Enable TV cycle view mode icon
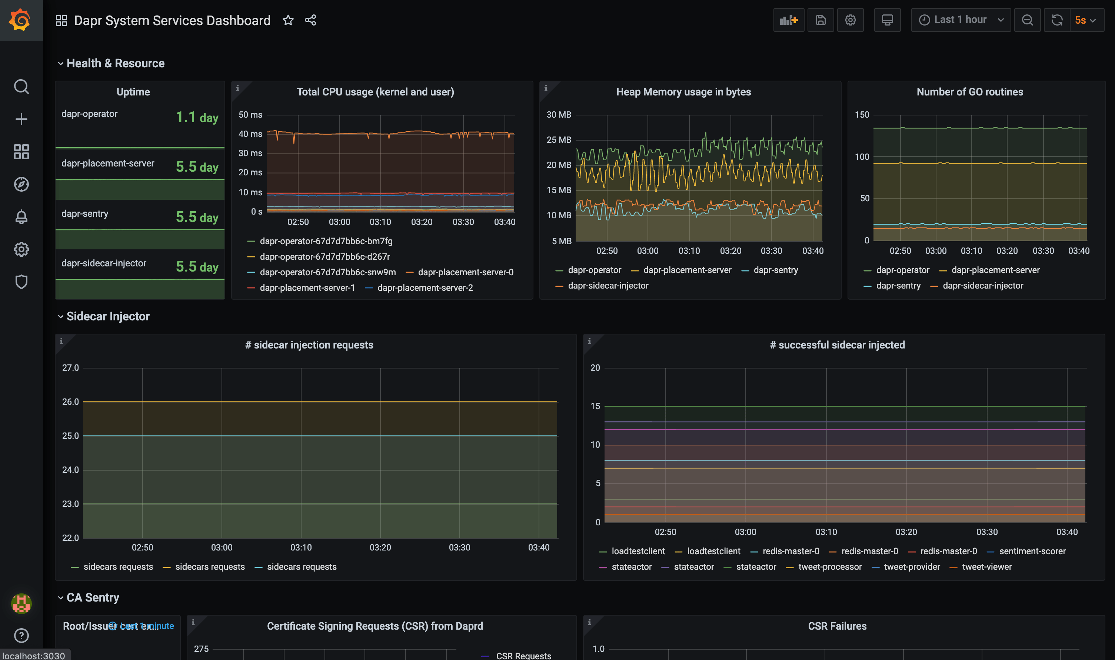This screenshot has height=660, width=1115. pos(887,20)
